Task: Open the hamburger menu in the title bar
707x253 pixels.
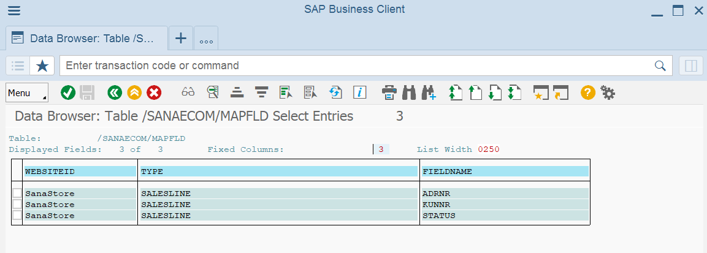Action: click(14, 11)
